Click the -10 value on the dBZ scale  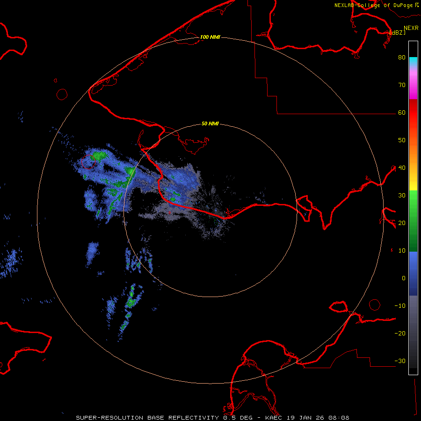(x=400, y=306)
